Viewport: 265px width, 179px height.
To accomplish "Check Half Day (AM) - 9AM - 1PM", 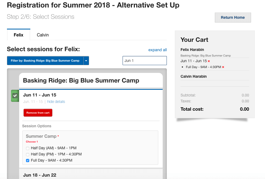I will [28, 148].
